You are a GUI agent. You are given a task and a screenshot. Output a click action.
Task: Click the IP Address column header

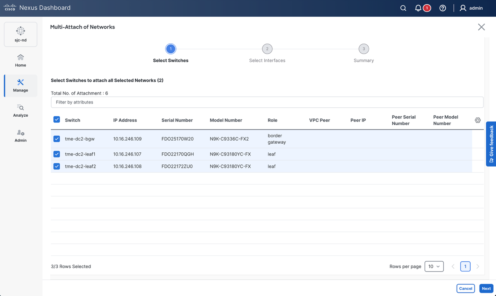click(125, 120)
